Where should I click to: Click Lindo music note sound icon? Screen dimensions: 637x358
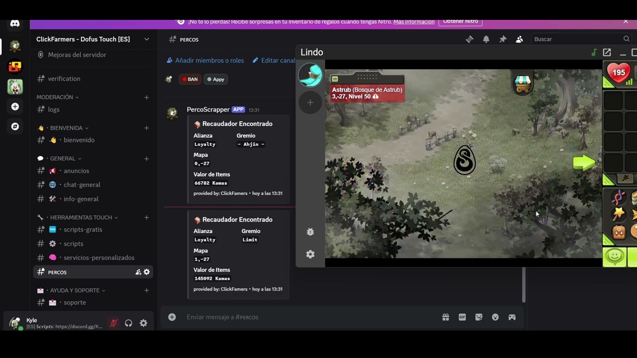coord(594,52)
